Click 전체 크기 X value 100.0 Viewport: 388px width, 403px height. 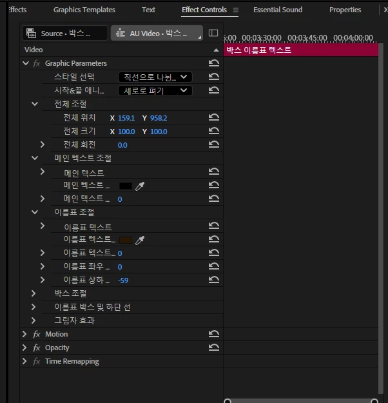(x=126, y=132)
